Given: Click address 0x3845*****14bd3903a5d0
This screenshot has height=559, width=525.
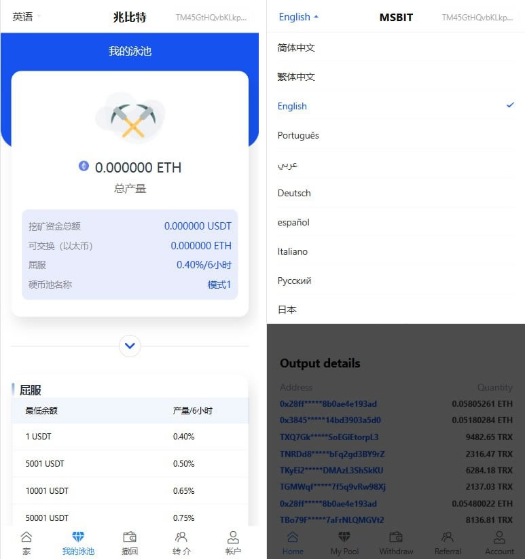Looking at the screenshot, I should click(x=330, y=420).
